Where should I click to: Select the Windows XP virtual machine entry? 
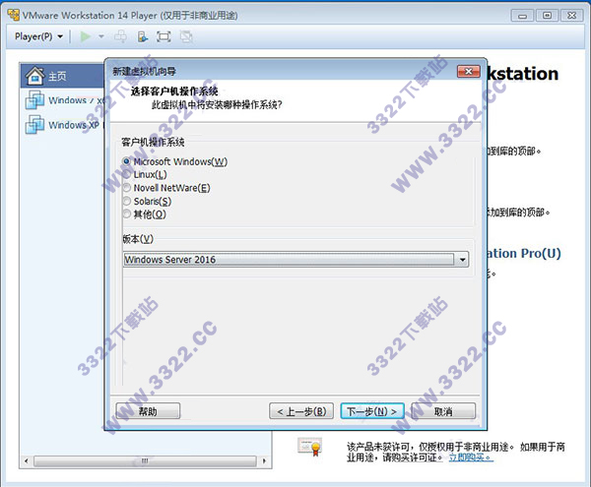(x=63, y=125)
